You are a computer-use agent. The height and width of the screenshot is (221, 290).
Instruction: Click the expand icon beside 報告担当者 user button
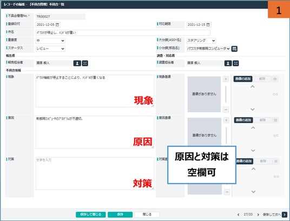click(x=85, y=63)
